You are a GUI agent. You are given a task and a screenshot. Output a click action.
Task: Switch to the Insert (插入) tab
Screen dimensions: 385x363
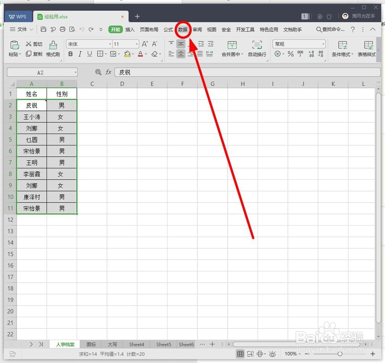130,30
